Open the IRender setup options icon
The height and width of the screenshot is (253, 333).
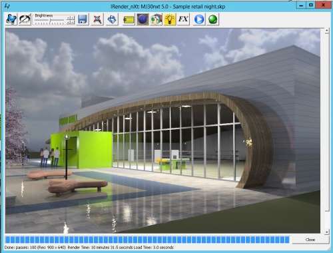click(x=11, y=19)
